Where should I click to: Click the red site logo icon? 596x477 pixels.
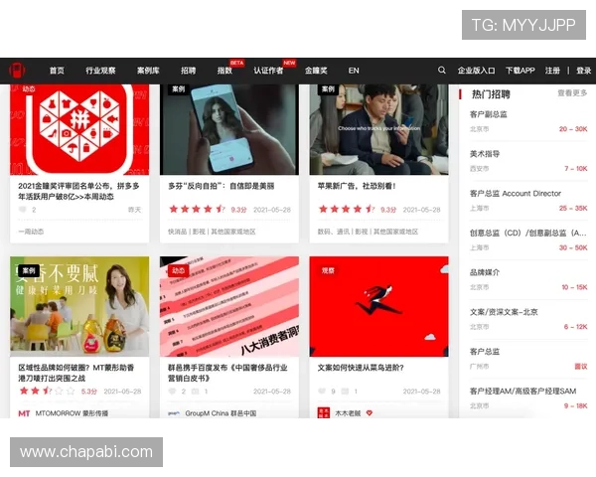[17, 71]
